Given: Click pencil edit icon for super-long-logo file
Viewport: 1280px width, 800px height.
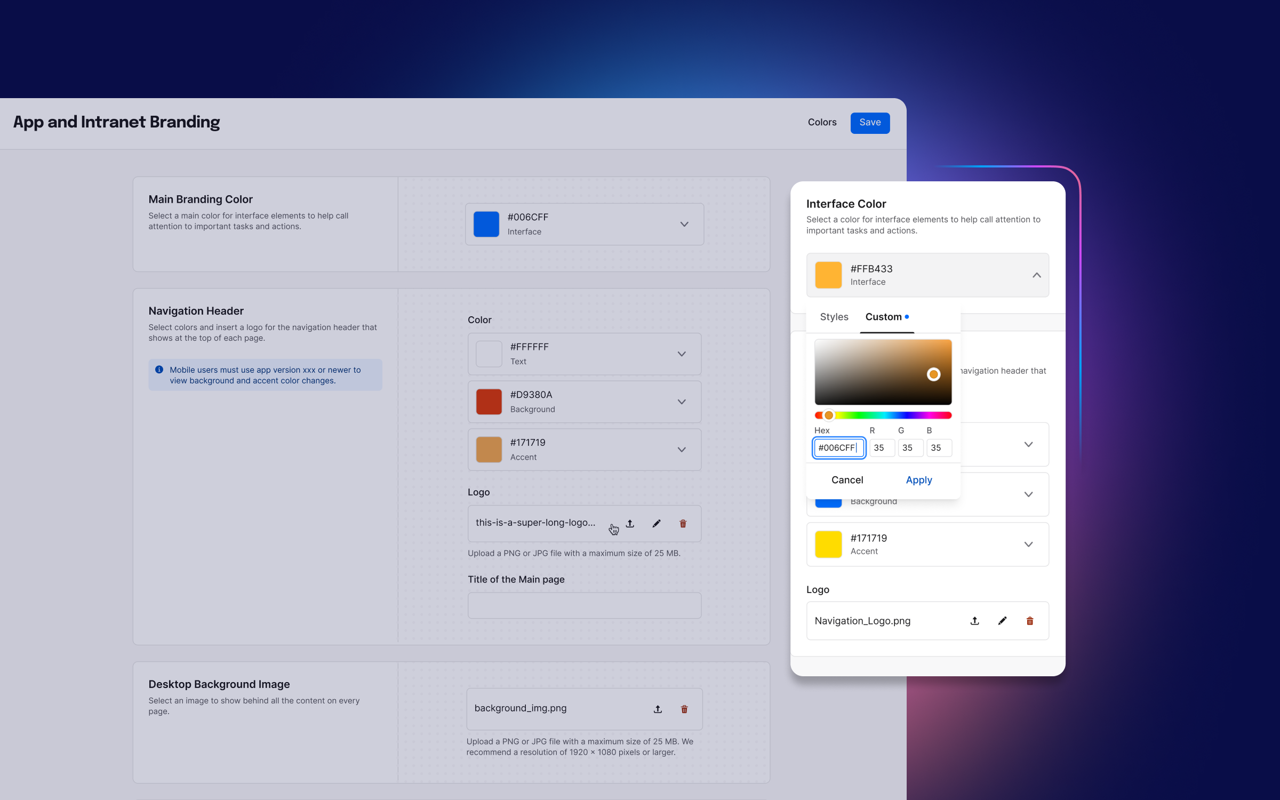Looking at the screenshot, I should click(x=657, y=523).
